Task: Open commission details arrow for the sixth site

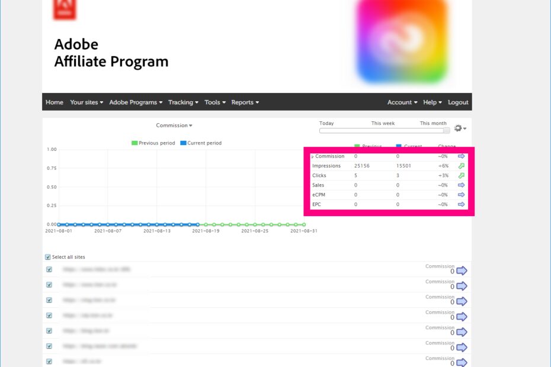Action: click(x=462, y=347)
